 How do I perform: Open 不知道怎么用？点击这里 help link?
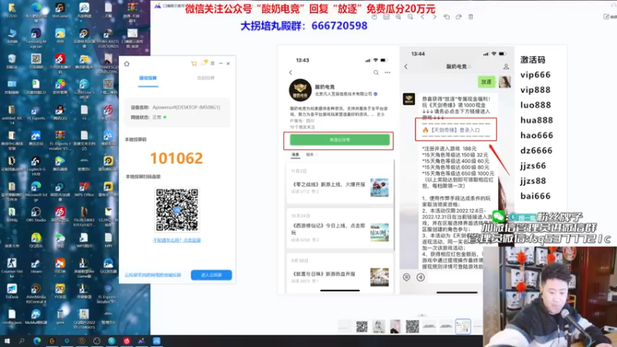177,240
